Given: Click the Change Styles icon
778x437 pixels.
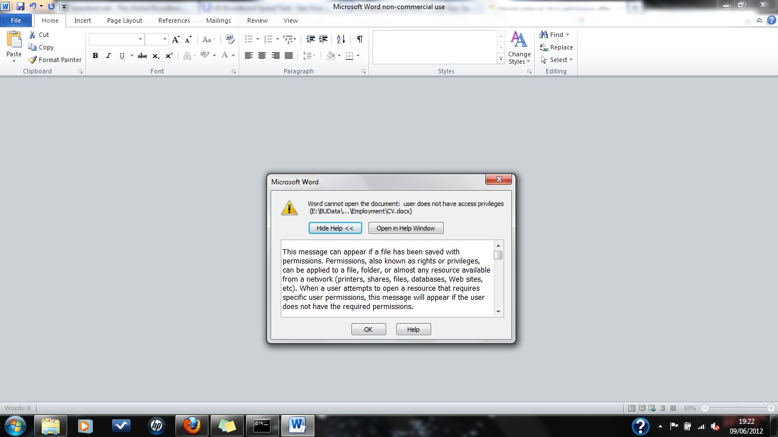Looking at the screenshot, I should pos(519,48).
